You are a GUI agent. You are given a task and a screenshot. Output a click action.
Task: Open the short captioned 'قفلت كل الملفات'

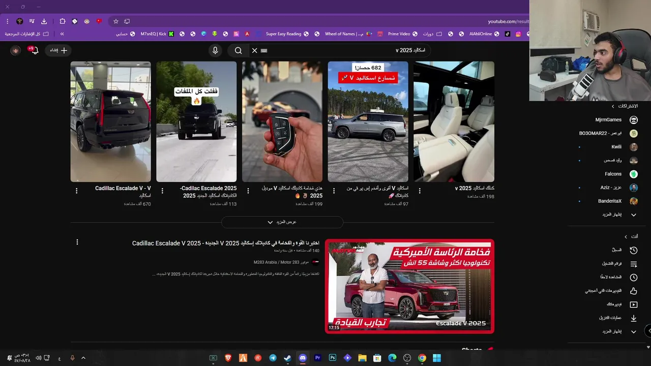(x=196, y=121)
